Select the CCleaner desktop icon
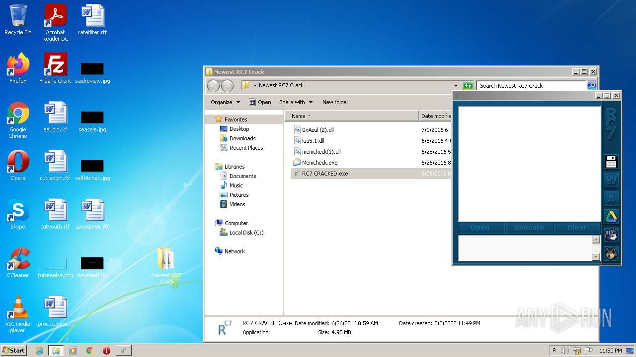Image resolution: width=636 pixels, height=357 pixels. (18, 263)
